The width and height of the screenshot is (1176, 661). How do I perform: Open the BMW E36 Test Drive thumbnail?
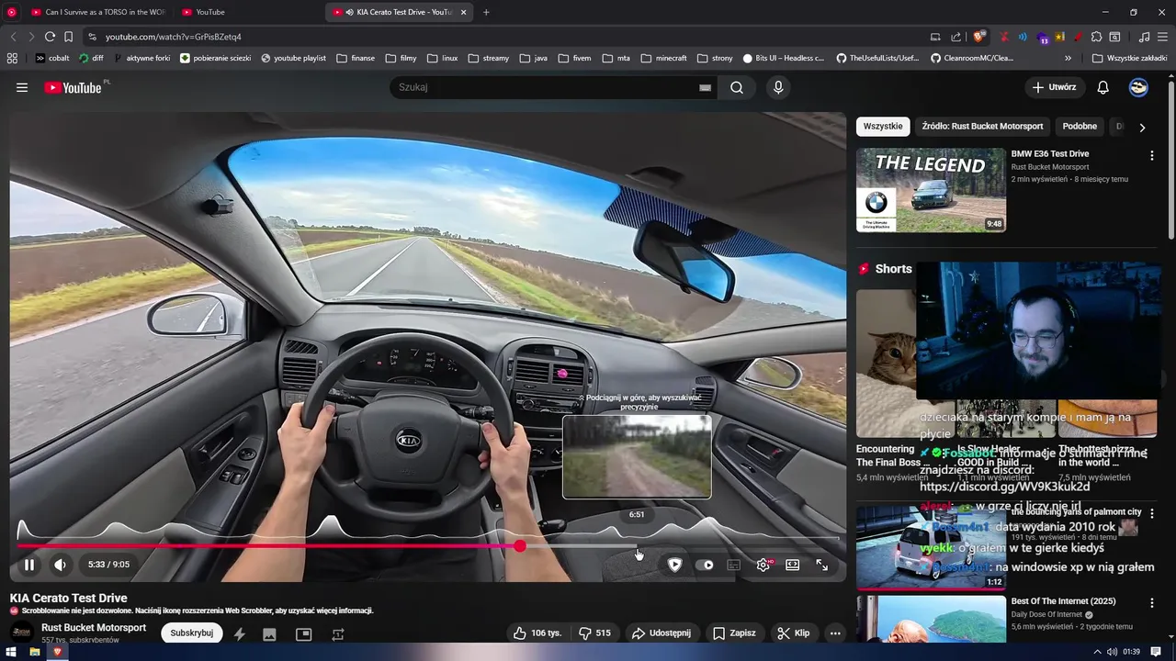click(931, 190)
